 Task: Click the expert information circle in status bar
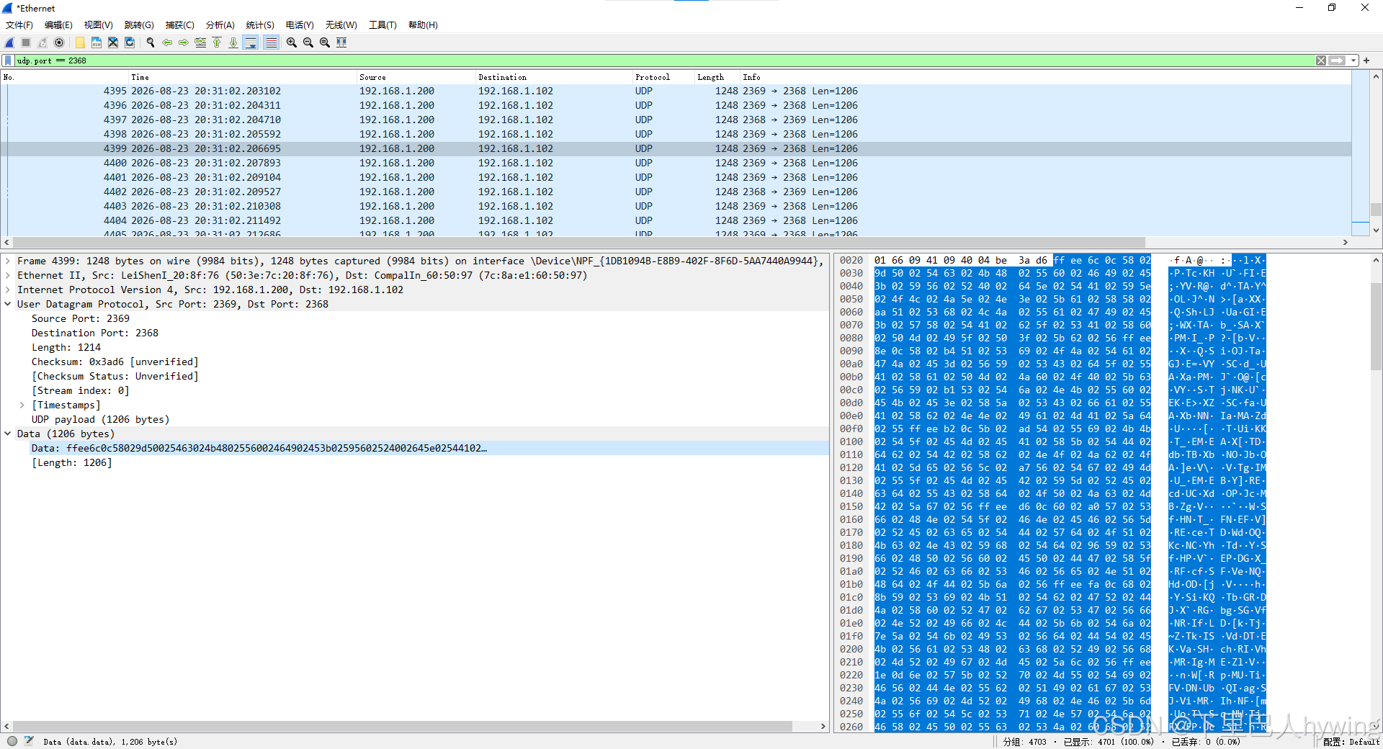[12, 741]
